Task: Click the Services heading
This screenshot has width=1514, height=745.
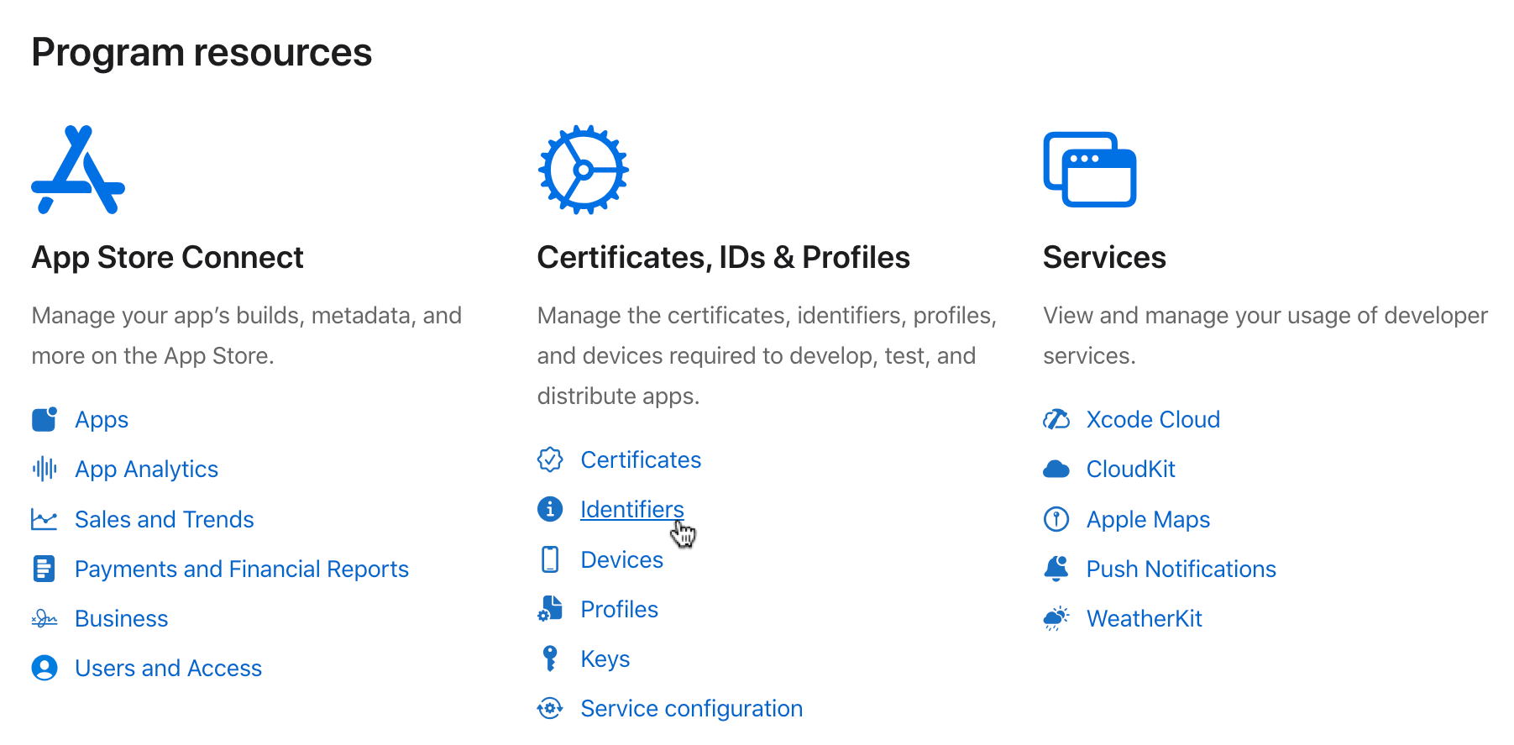Action: point(1104,257)
